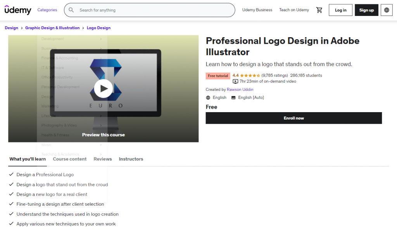The image size is (397, 234).
Task: Click the globe icon beside English
Action: pos(208,98)
